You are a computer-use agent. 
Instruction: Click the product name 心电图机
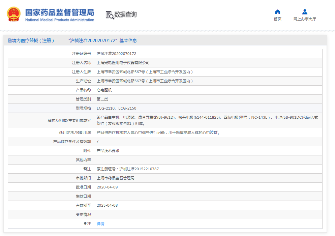tap(104, 90)
